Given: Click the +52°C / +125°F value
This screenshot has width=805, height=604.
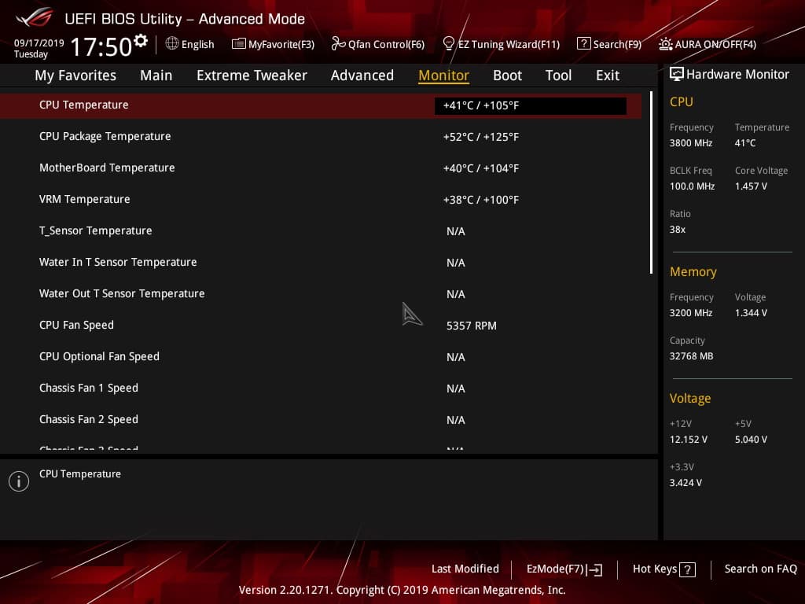Looking at the screenshot, I should [x=481, y=137].
